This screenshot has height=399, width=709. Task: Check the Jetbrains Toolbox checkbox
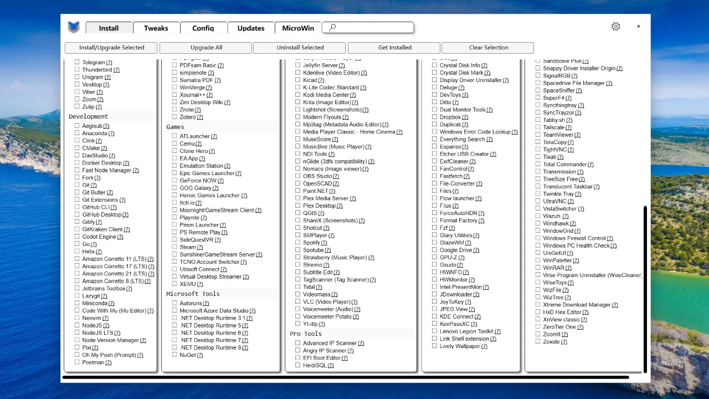click(x=77, y=289)
